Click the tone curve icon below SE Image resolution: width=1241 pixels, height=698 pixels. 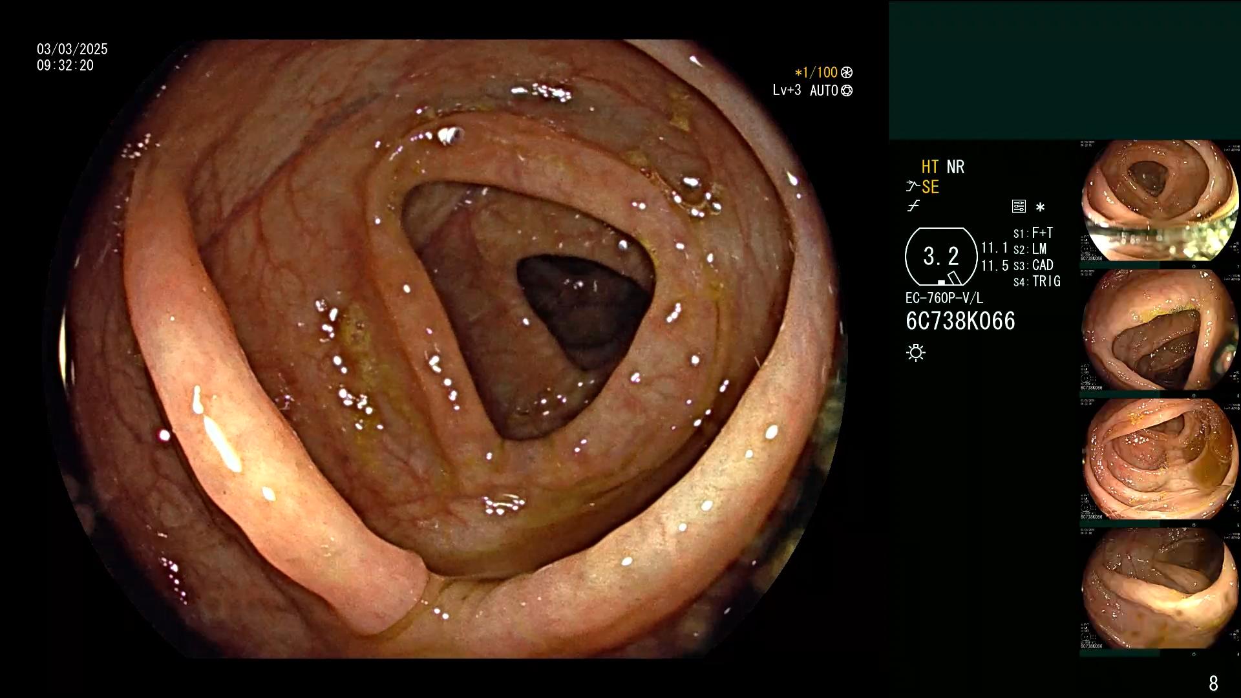913,206
